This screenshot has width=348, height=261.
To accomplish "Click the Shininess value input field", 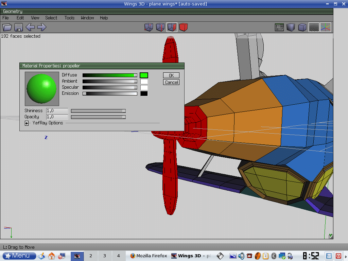I will click(x=57, y=111).
